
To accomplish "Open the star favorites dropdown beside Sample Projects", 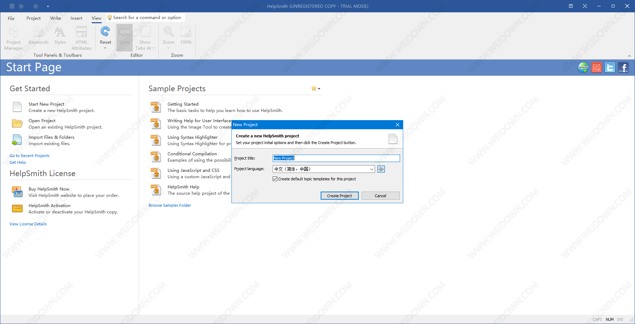I will pos(316,88).
